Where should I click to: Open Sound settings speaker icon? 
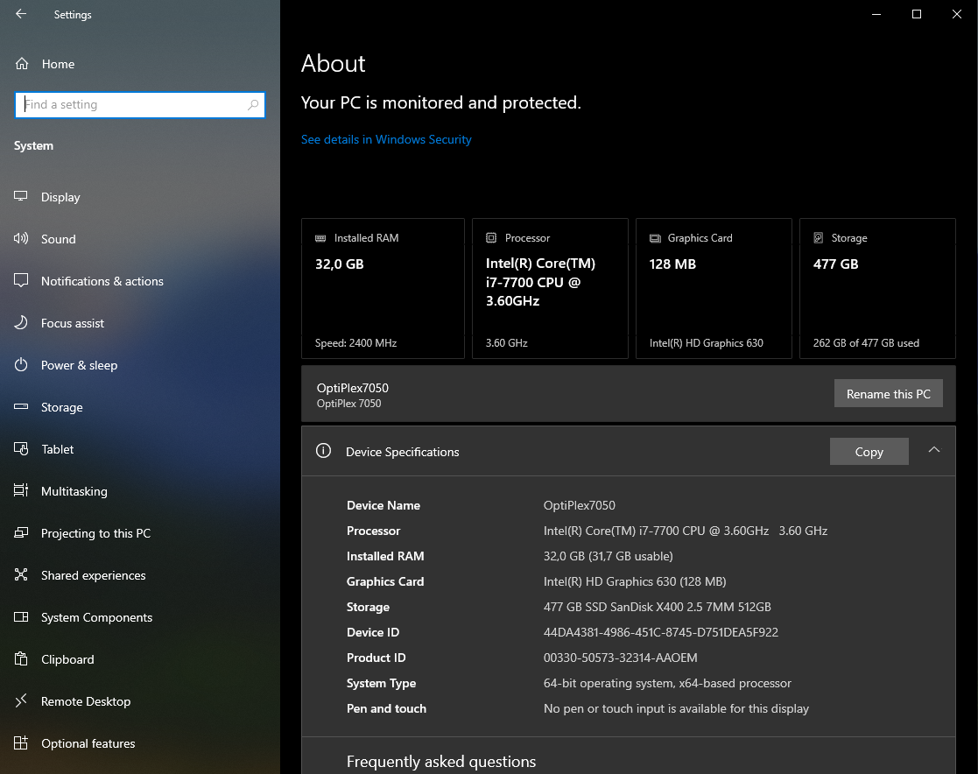click(22, 239)
